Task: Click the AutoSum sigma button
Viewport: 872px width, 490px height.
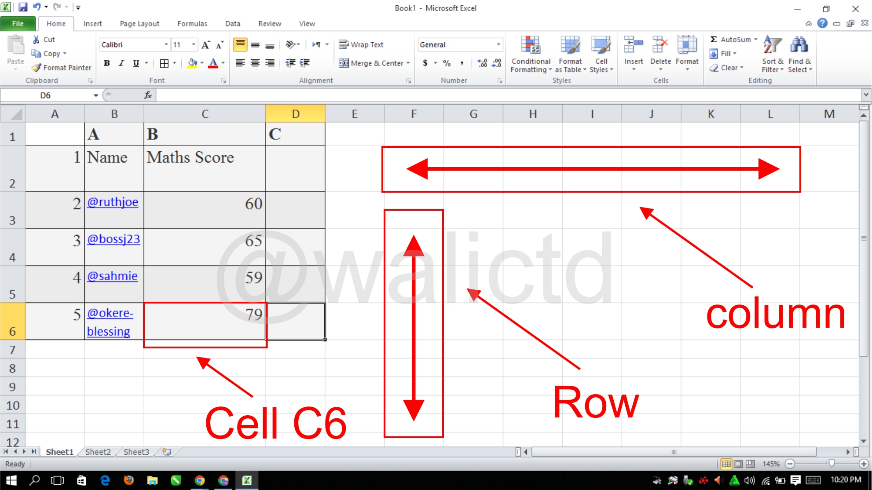Action: tap(714, 40)
